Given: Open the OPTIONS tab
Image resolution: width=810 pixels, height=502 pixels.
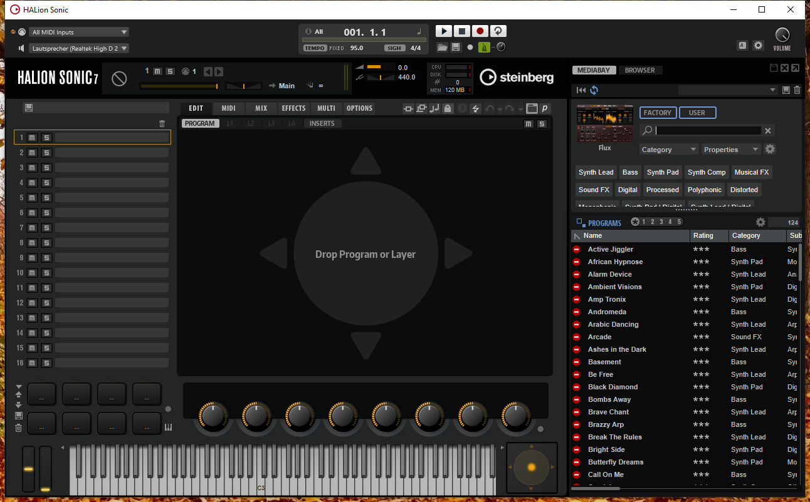Looking at the screenshot, I should [359, 108].
